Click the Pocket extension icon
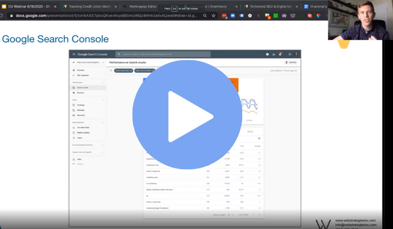This screenshot has height=229, width=393. click(293, 16)
